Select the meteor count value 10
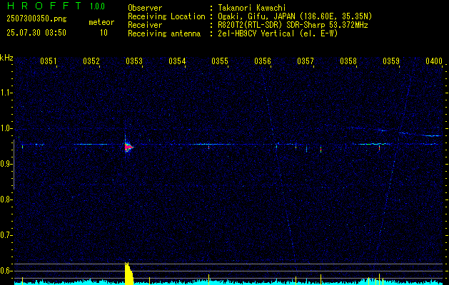This screenshot has width=449, height=285. pos(104,33)
